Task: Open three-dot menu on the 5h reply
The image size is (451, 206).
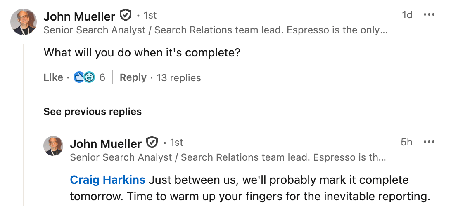Action: [429, 142]
